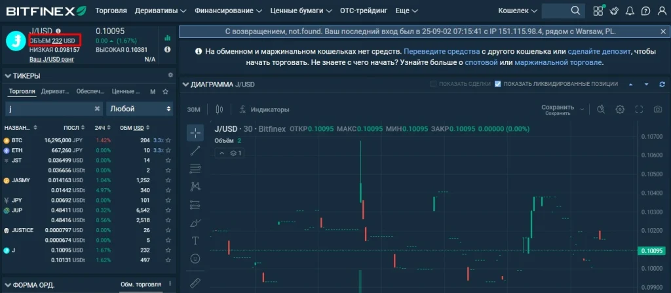Refresh the chart with reload icon

click(662, 85)
